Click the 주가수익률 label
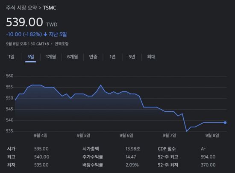The image size is (235, 173). 93,157
